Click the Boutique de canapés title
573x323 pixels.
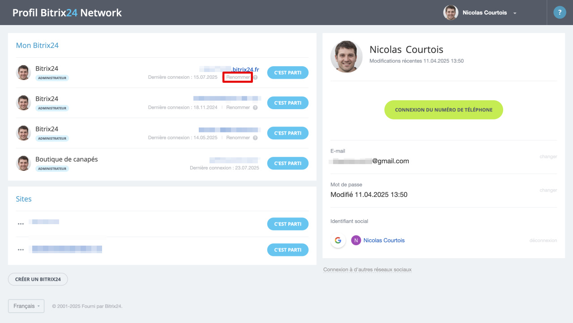pyautogui.click(x=67, y=159)
